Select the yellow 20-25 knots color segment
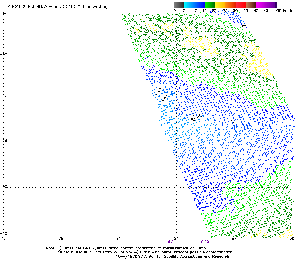This screenshot has height=259, width=295. click(220, 5)
